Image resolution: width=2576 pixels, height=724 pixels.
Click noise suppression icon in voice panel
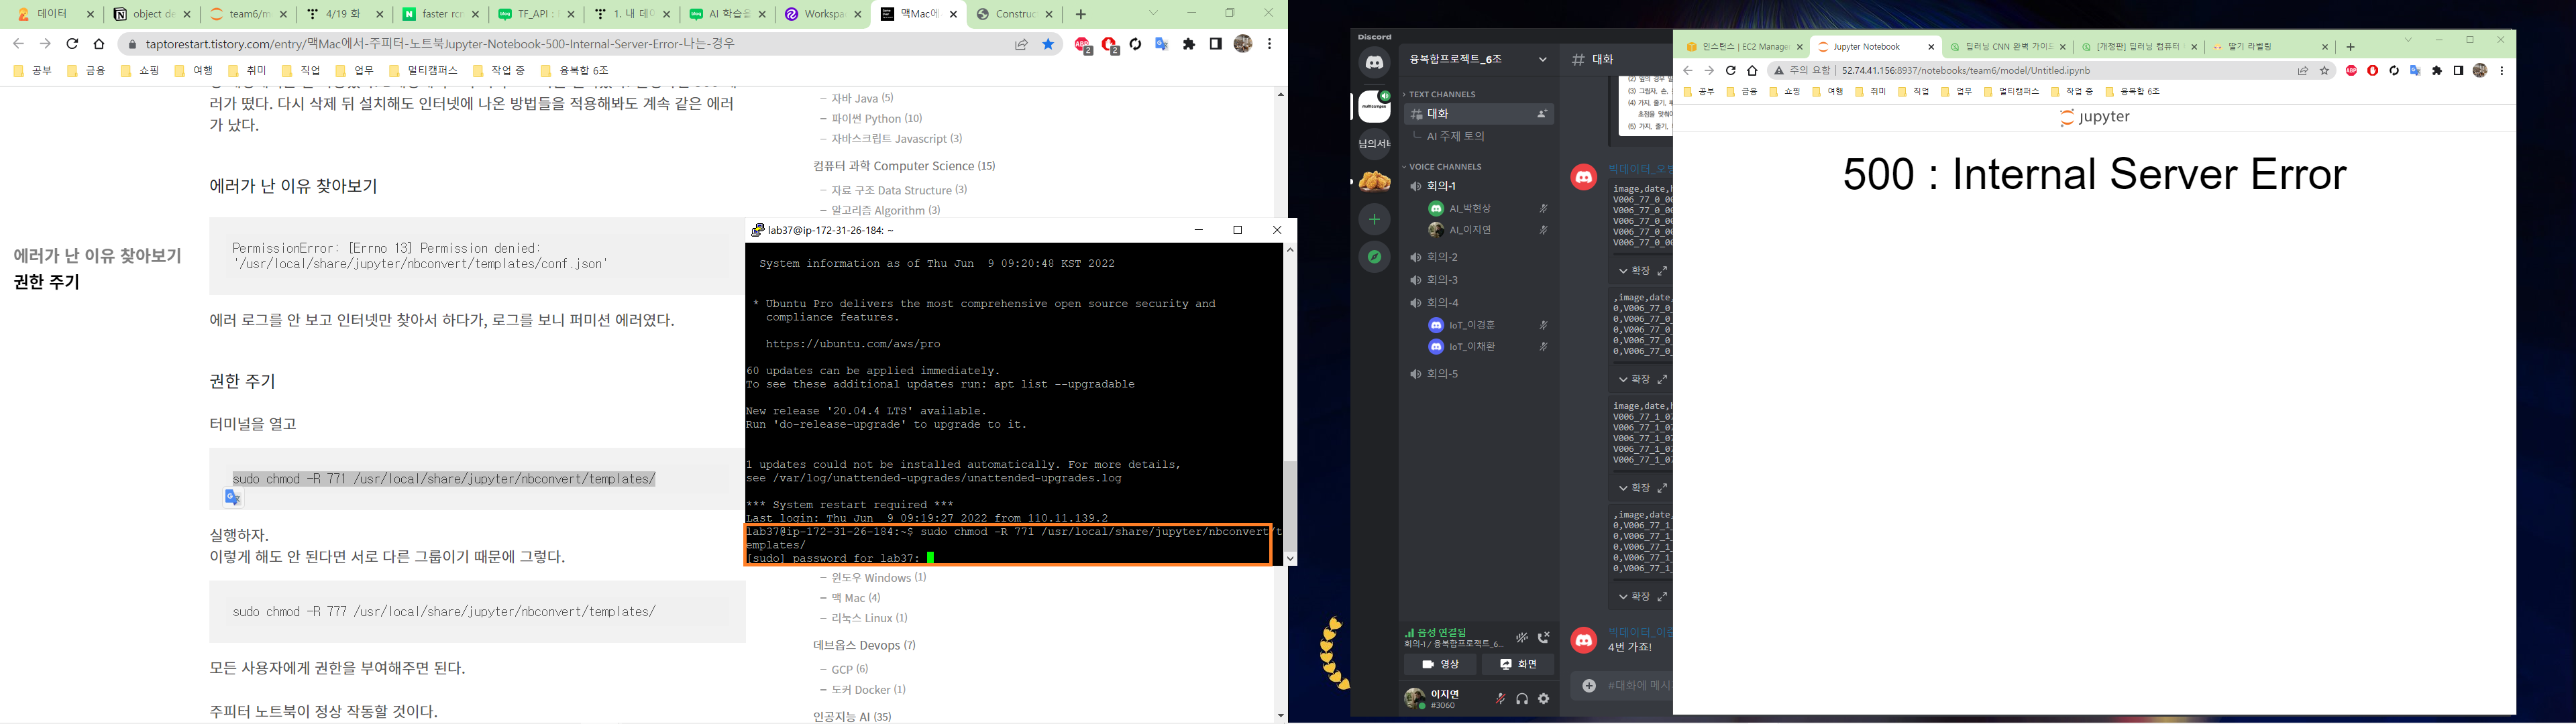point(1521,637)
